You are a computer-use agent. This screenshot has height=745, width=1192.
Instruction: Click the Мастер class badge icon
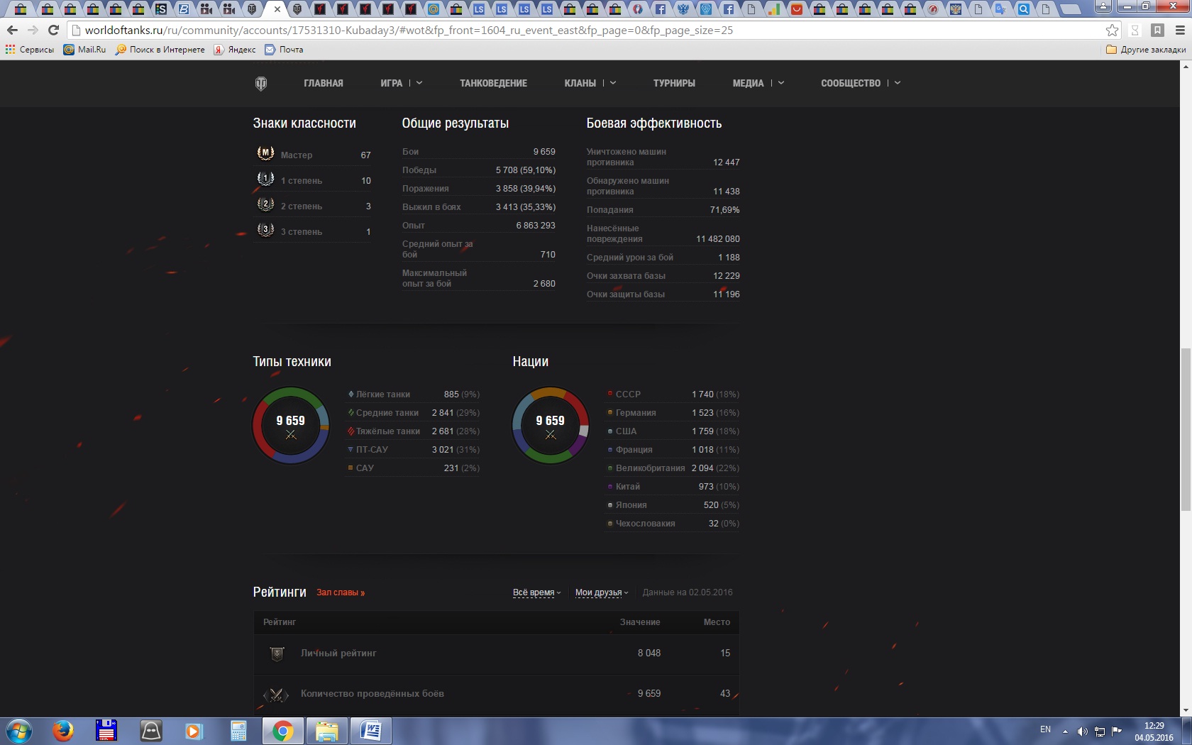point(265,153)
